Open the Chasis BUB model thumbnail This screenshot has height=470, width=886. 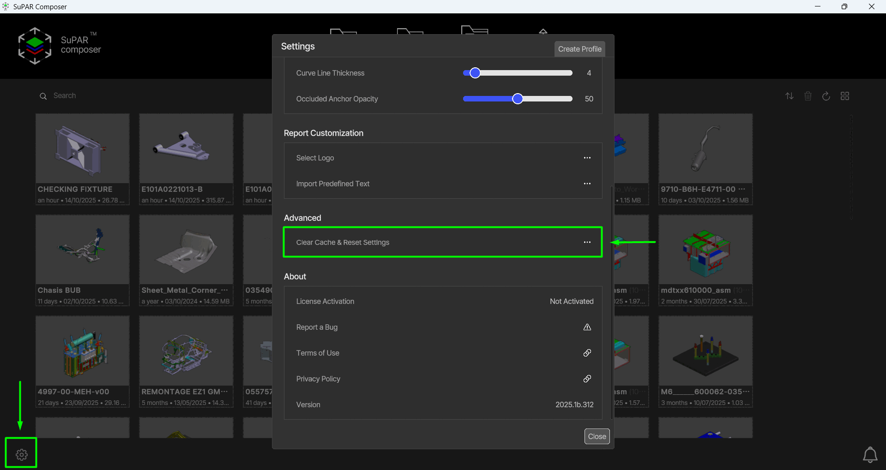(x=83, y=250)
